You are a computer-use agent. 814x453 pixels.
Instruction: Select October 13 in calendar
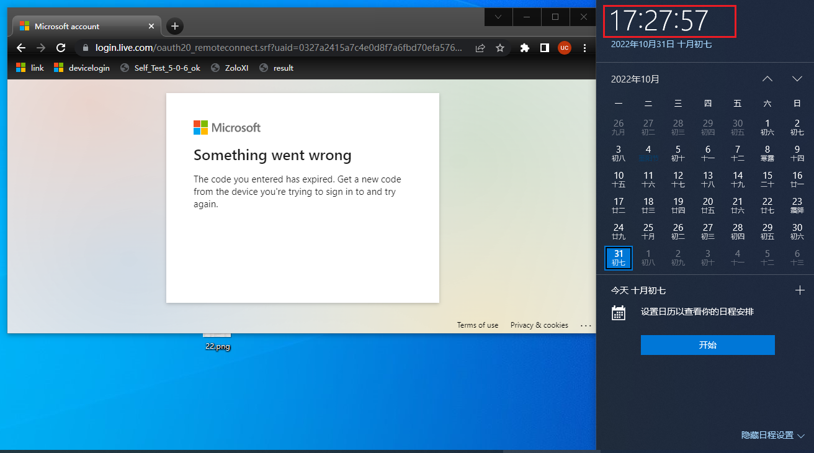pos(708,179)
